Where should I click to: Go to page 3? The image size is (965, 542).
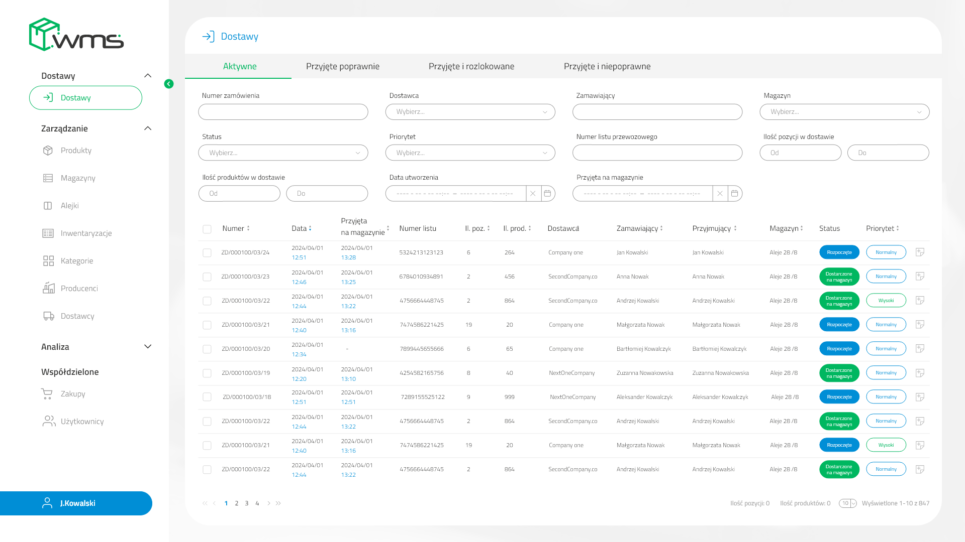click(x=247, y=503)
